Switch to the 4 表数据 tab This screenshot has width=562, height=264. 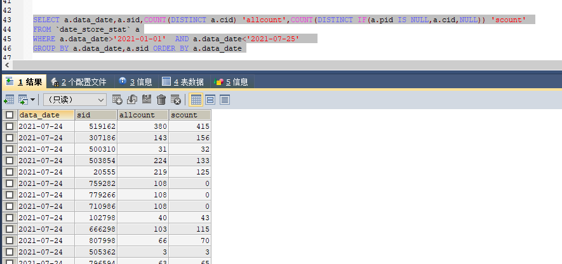[x=184, y=82]
